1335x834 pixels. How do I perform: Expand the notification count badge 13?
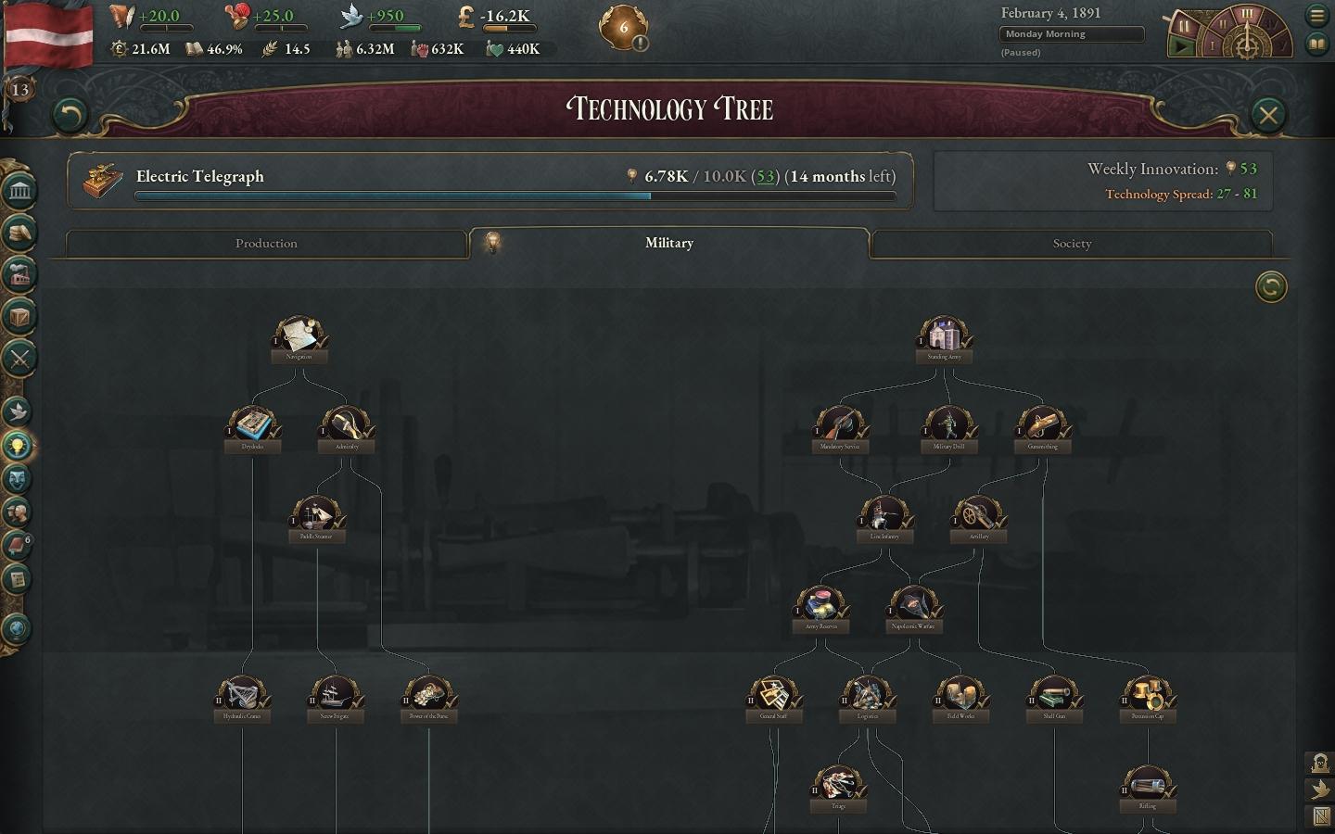pos(19,90)
